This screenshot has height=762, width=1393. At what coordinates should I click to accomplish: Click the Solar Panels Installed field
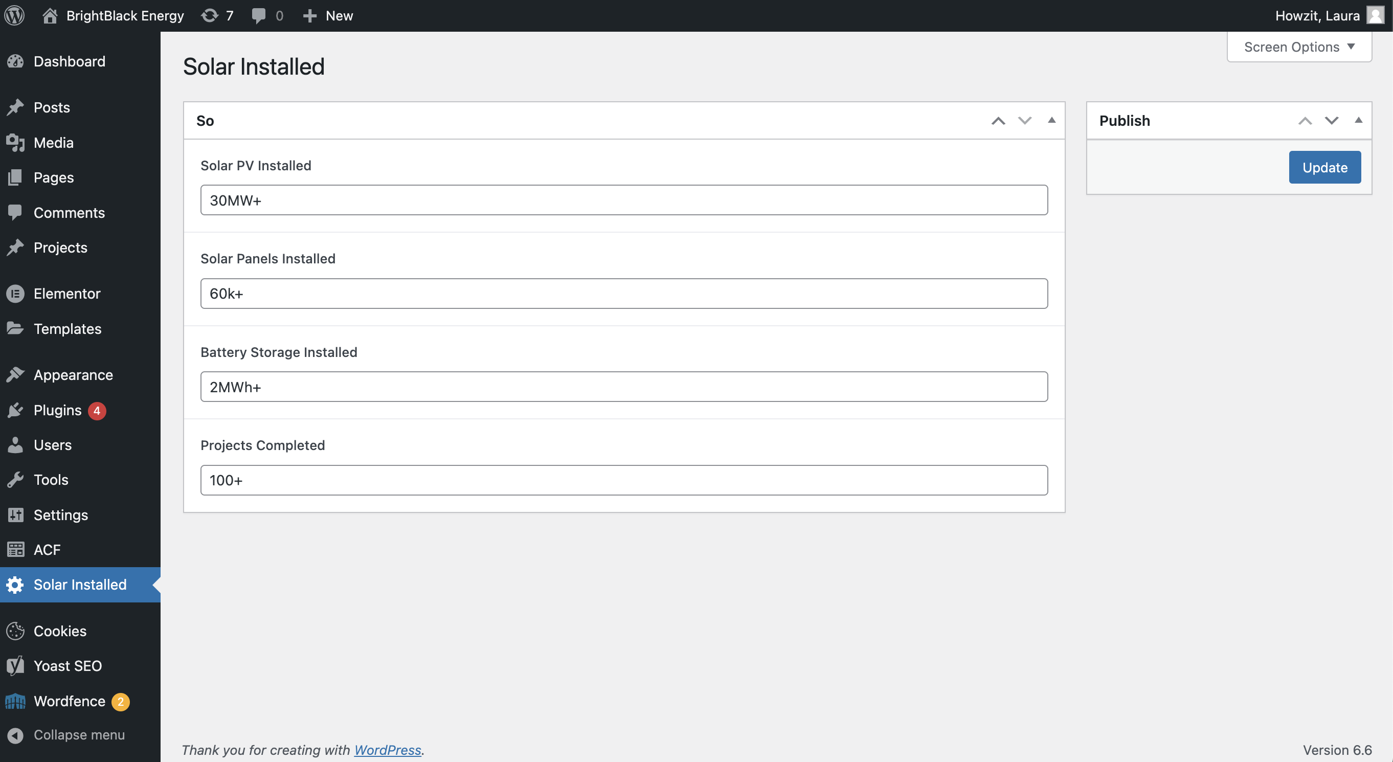pyautogui.click(x=623, y=294)
